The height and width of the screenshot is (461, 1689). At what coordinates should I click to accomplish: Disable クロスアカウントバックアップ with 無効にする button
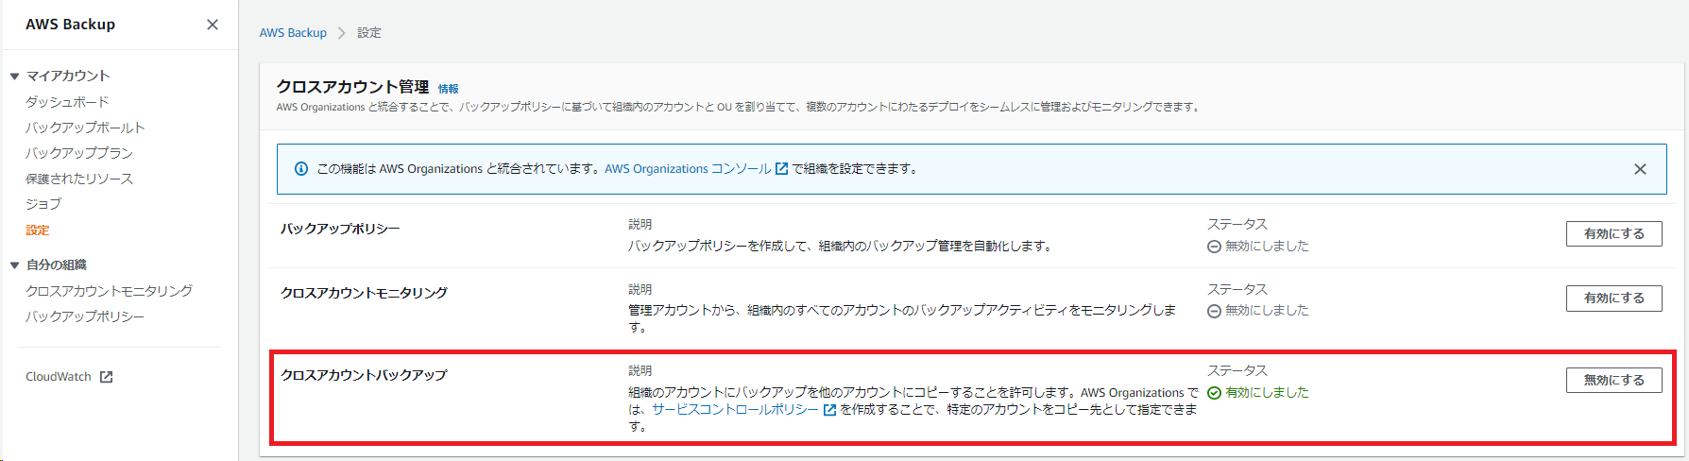(x=1613, y=380)
